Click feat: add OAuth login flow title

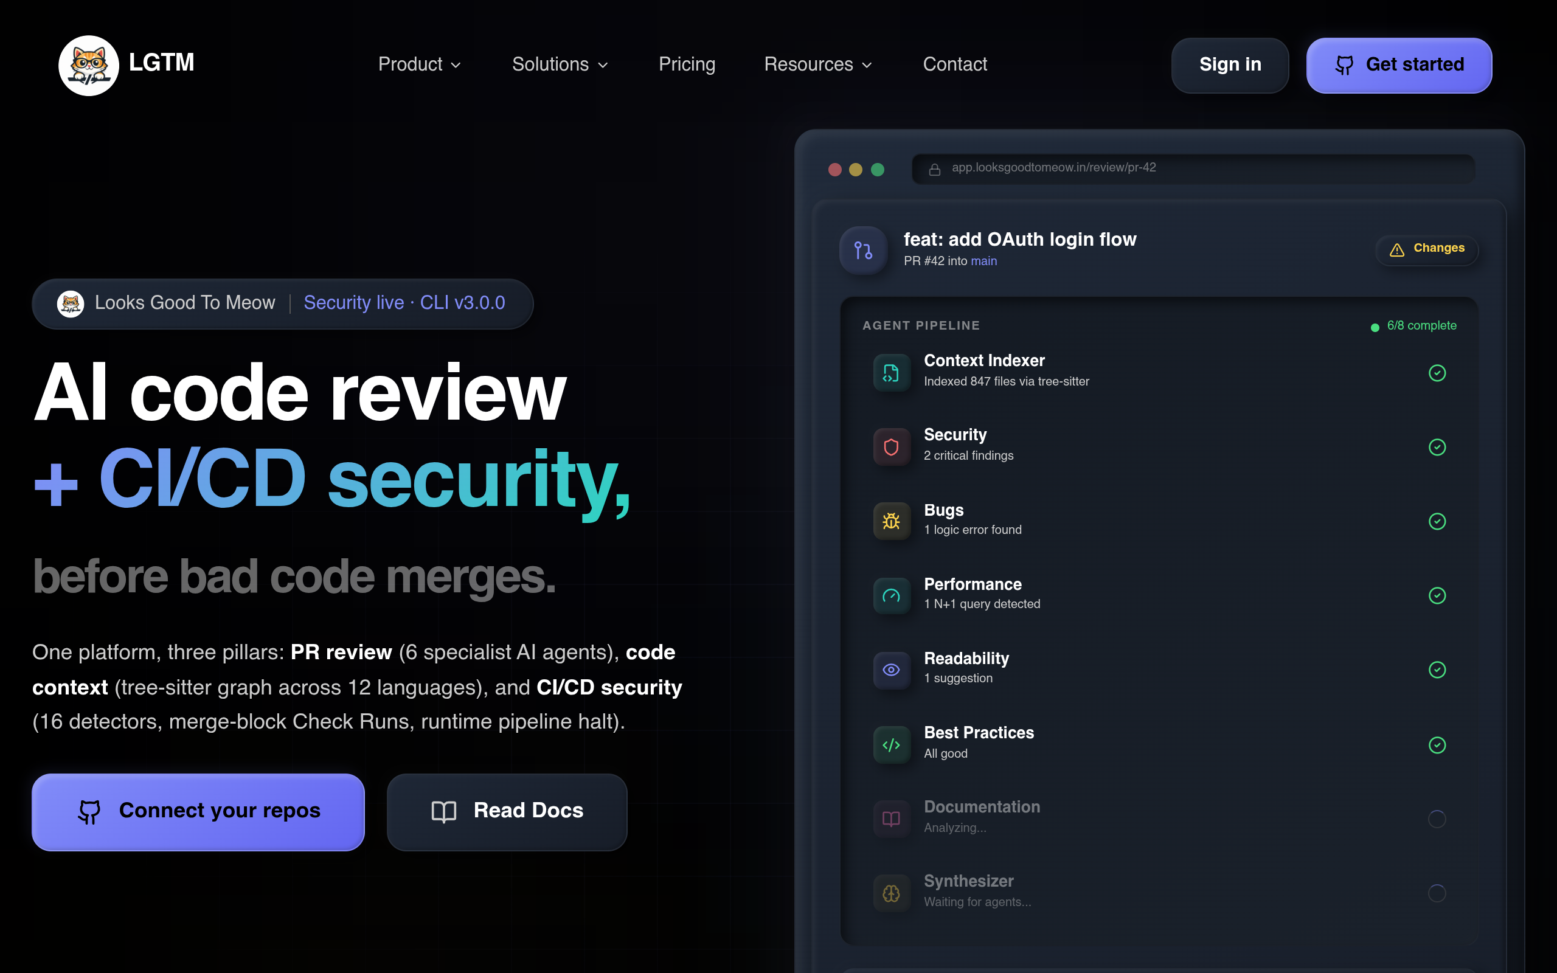[1020, 240]
